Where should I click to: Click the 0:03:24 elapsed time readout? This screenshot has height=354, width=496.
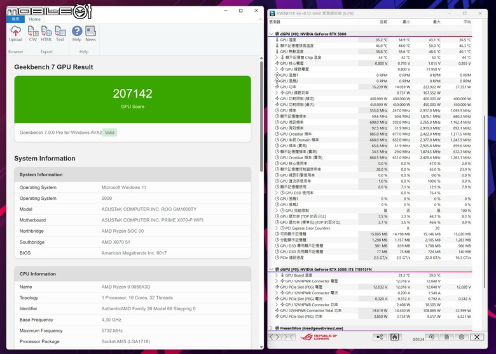coord(418,339)
